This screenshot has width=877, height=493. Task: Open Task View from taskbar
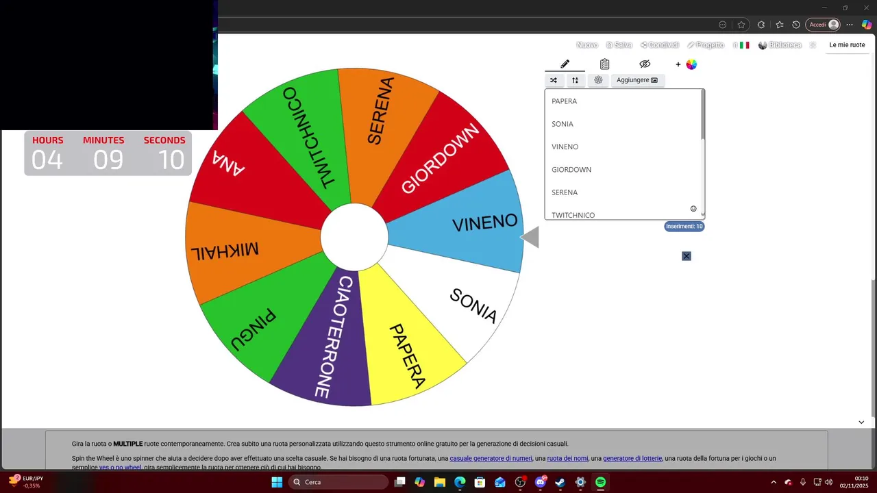point(400,482)
